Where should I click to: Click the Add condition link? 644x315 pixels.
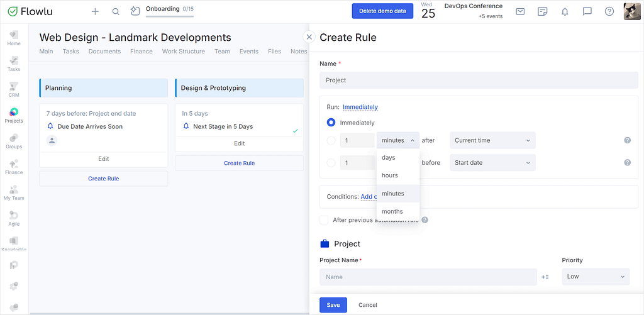click(x=369, y=197)
